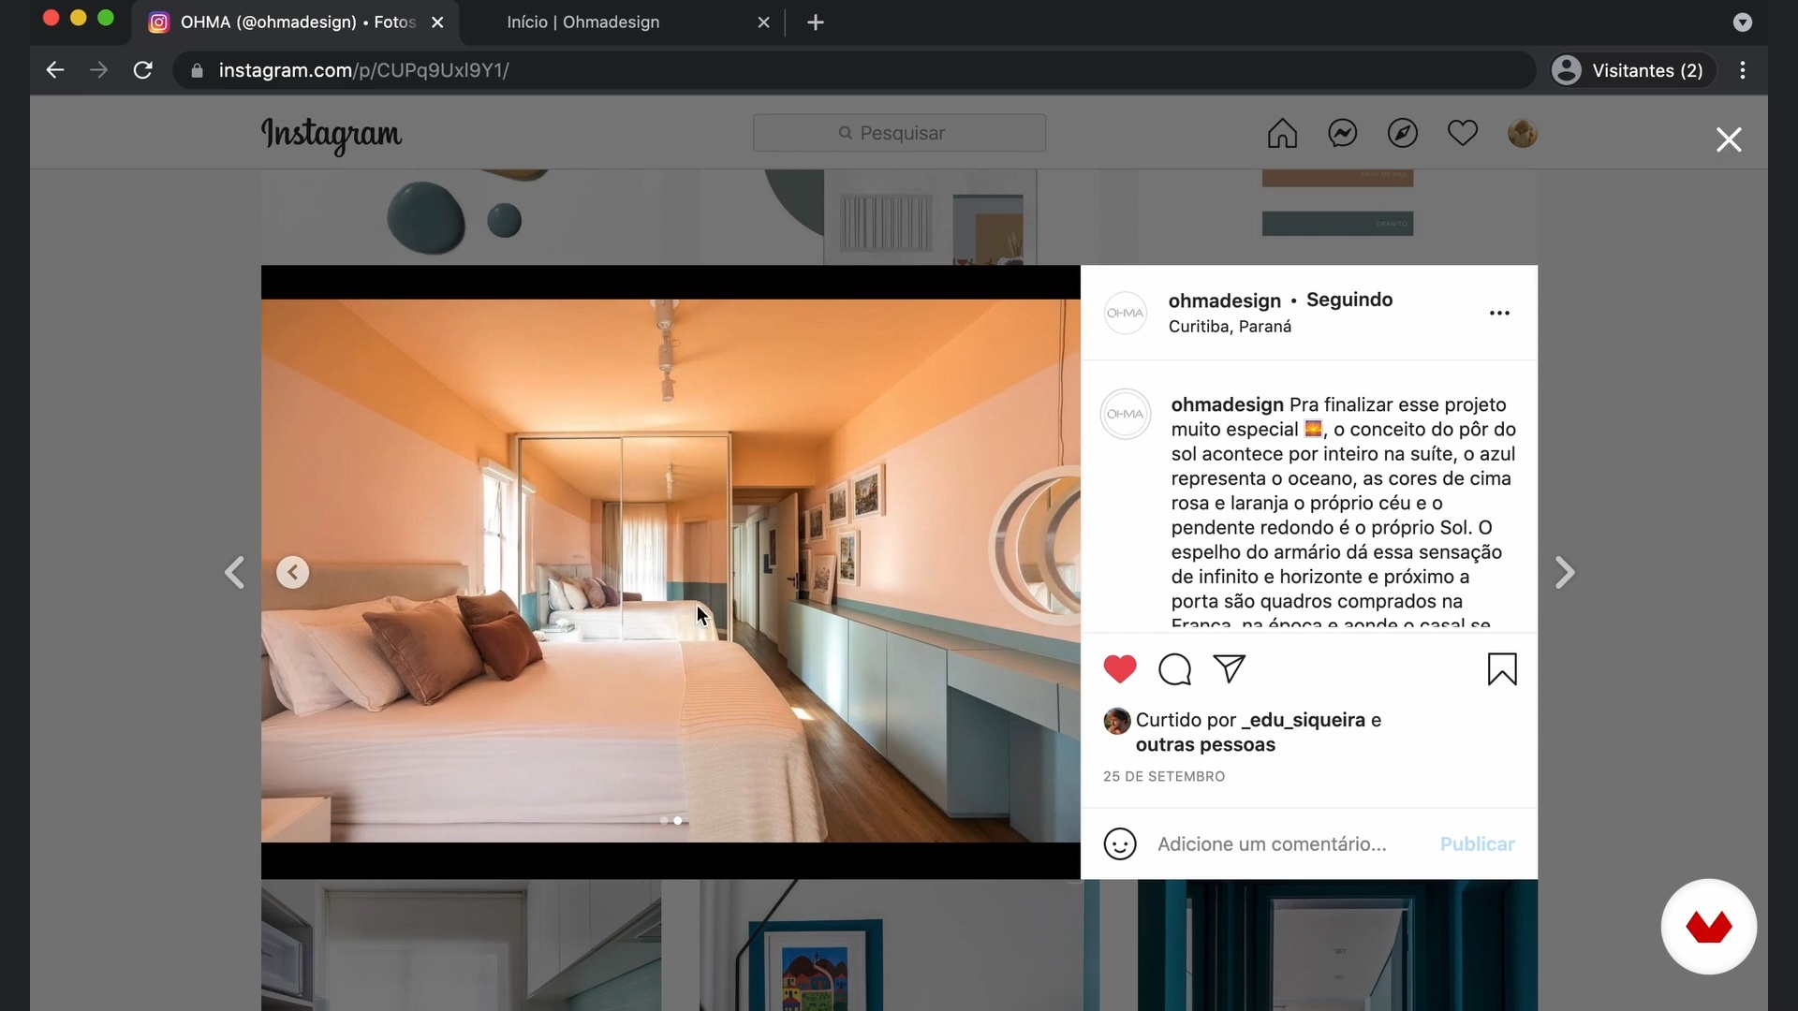The height and width of the screenshot is (1011, 1798).
Task: View the 'outras pessoas' likes list
Action: point(1205,745)
